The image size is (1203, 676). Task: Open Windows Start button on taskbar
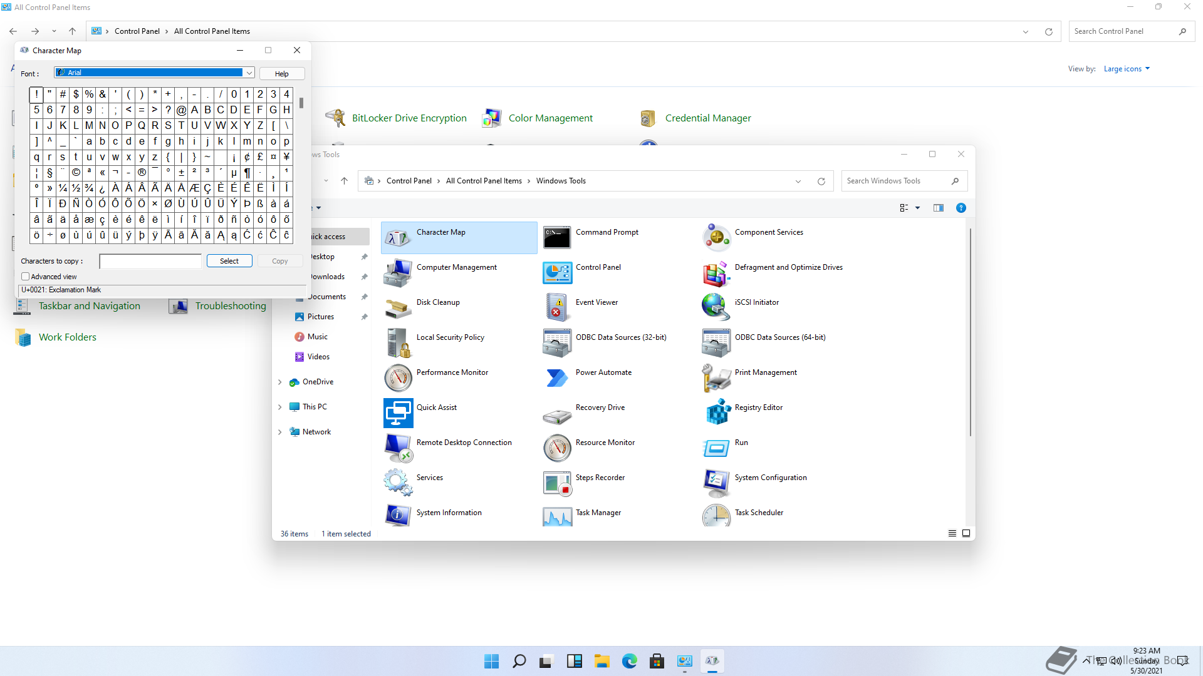491,661
